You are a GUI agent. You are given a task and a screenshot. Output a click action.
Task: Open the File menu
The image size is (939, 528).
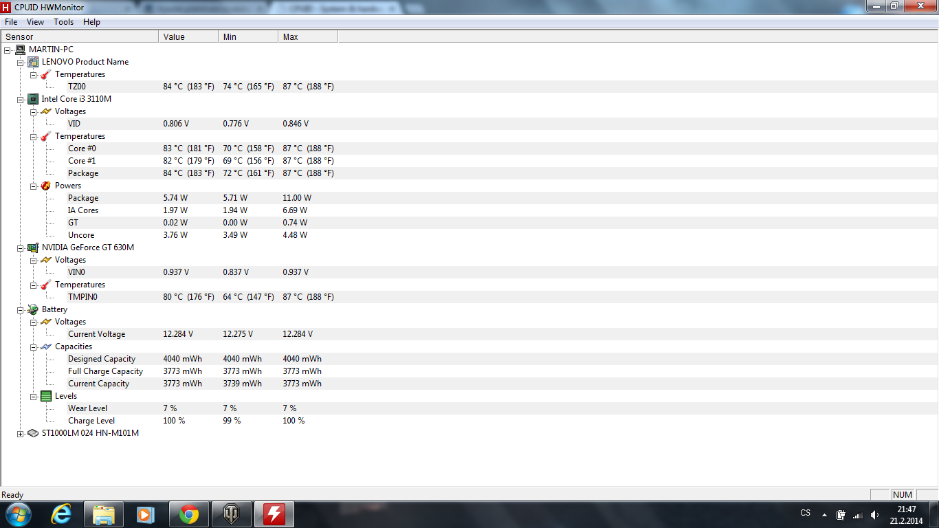click(11, 22)
